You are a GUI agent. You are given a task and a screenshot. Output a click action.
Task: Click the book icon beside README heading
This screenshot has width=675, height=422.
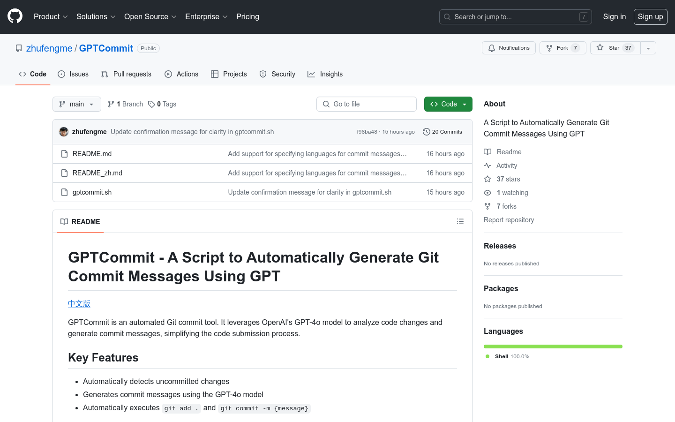64,221
